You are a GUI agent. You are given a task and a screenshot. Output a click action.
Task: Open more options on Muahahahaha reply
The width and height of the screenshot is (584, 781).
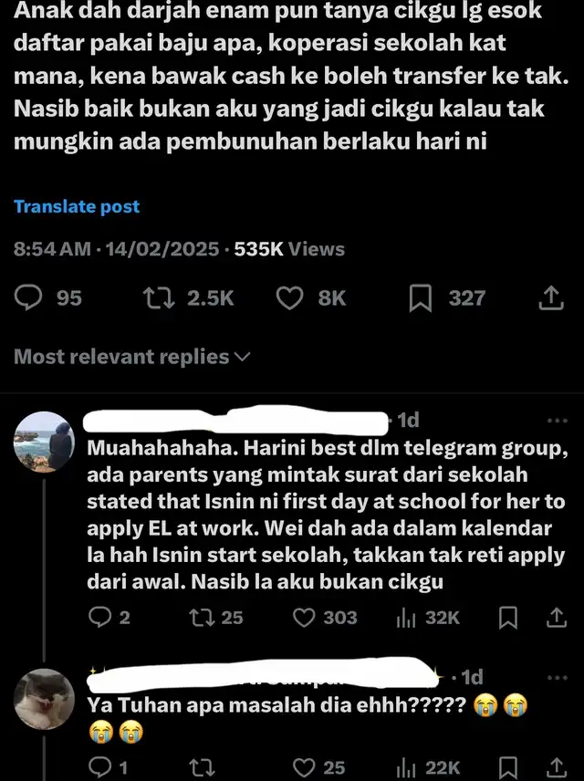pos(558,421)
